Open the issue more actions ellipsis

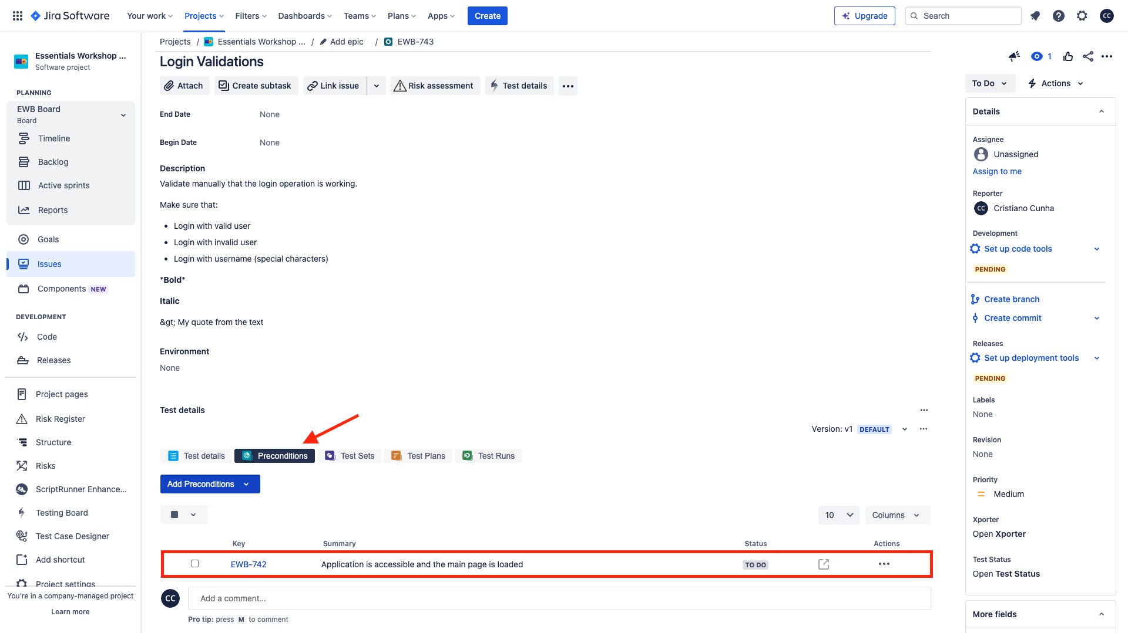point(1107,56)
